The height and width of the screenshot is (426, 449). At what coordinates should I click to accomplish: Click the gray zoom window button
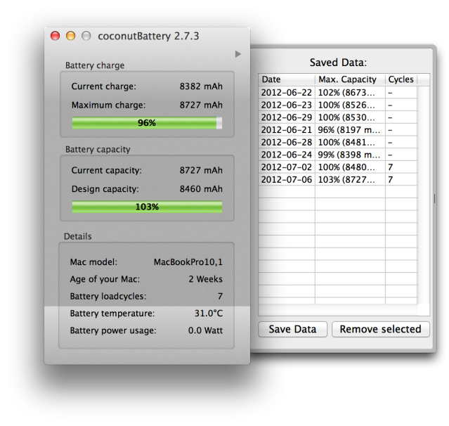[86, 36]
